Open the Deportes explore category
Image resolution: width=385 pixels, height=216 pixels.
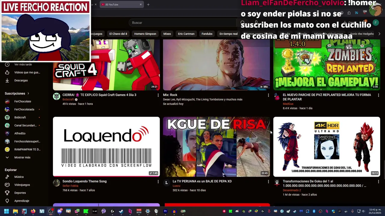(20, 193)
